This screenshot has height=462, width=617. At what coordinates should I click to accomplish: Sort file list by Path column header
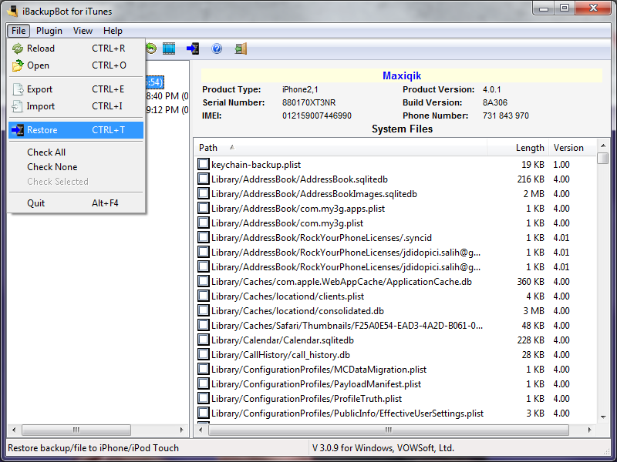(341, 148)
